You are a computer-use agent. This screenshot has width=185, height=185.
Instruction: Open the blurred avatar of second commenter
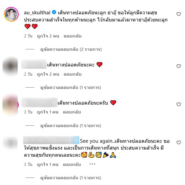[x=10, y=66]
